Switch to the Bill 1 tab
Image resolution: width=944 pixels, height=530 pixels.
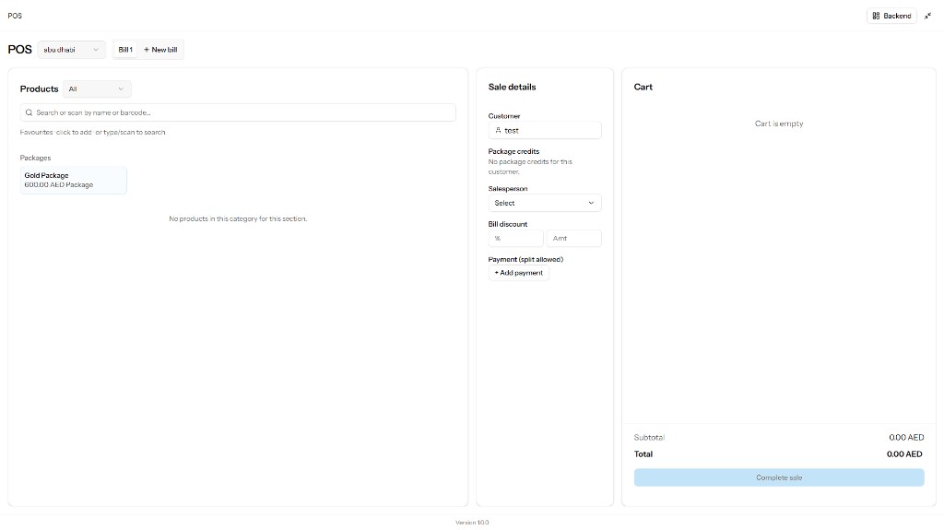tap(125, 50)
